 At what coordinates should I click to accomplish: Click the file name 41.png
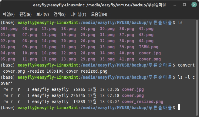click(127, 59)
